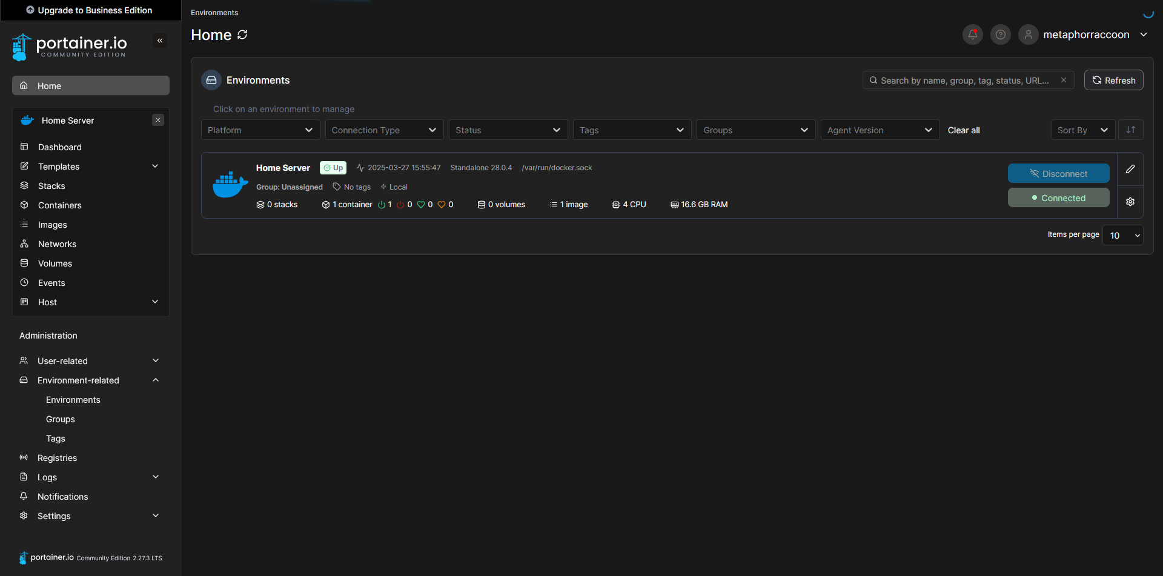Clear the search field with X icon
The image size is (1163, 576).
pos(1063,80)
